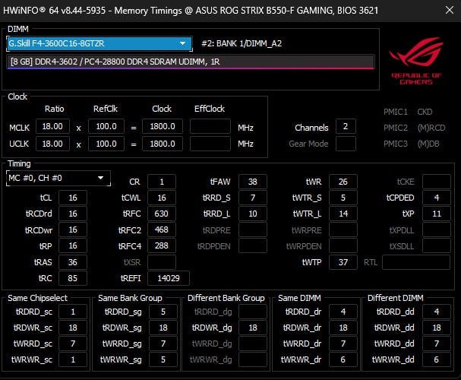
Task: Click the MCLK RefClk 100.0 field
Action: click(106, 126)
